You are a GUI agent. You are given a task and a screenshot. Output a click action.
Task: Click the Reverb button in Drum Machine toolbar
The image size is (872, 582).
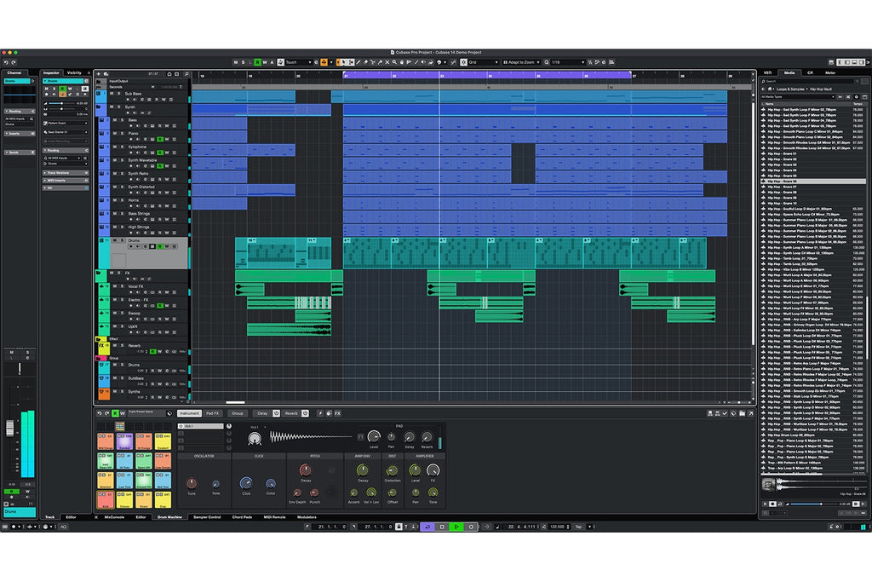pos(291,413)
